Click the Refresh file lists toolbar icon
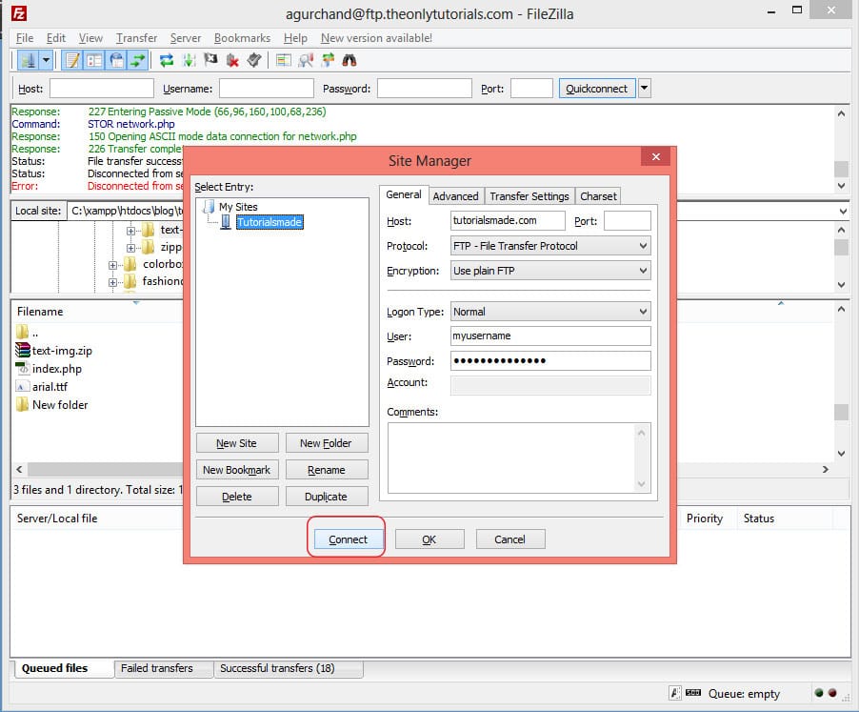859x712 pixels. (167, 60)
